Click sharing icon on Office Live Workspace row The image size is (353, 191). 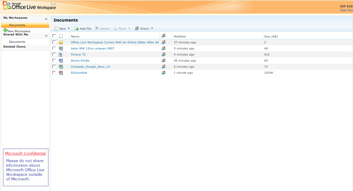[164, 42]
